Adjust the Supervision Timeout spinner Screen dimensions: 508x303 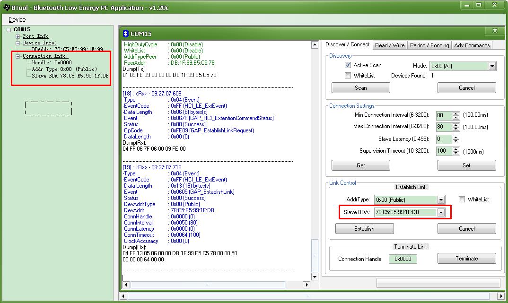coord(456,151)
